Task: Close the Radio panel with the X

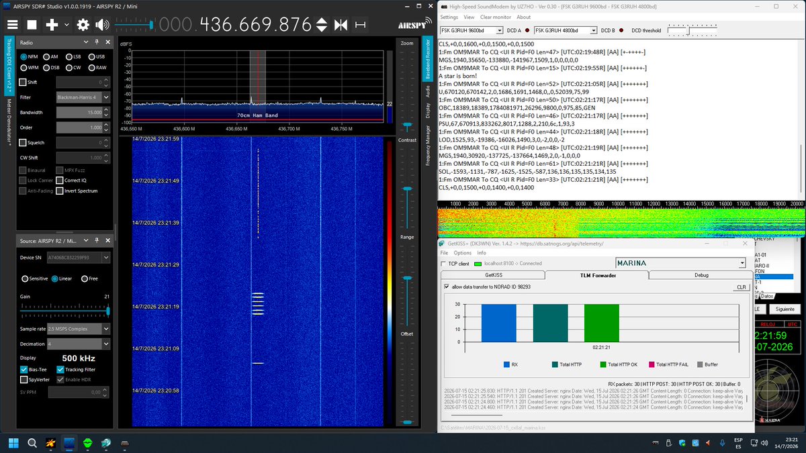Action: 107,42
